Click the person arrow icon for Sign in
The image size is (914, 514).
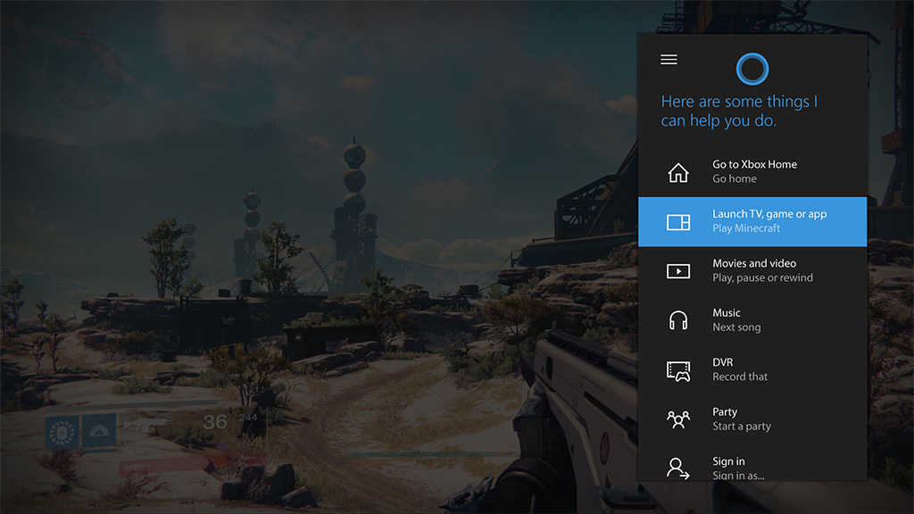tap(678, 468)
